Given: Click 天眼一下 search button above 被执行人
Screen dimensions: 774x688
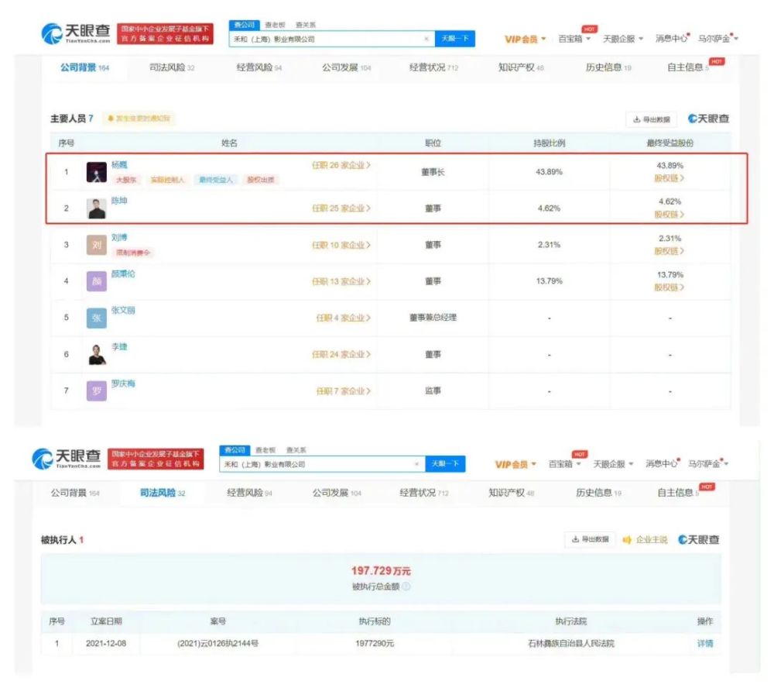Looking at the screenshot, I should [x=445, y=463].
